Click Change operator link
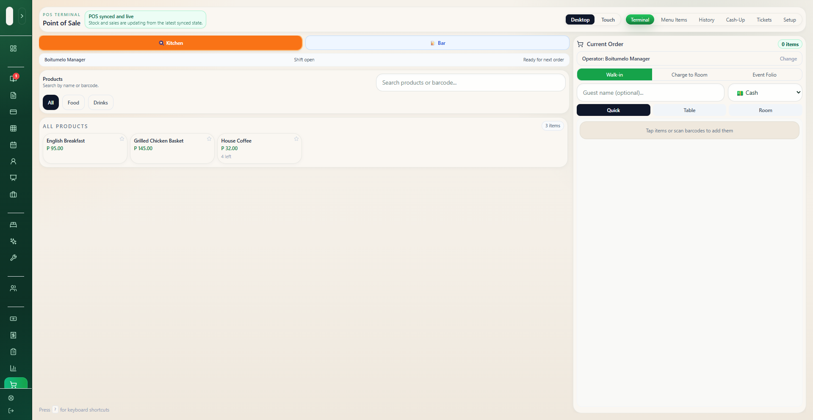The image size is (813, 420). tap(788, 59)
